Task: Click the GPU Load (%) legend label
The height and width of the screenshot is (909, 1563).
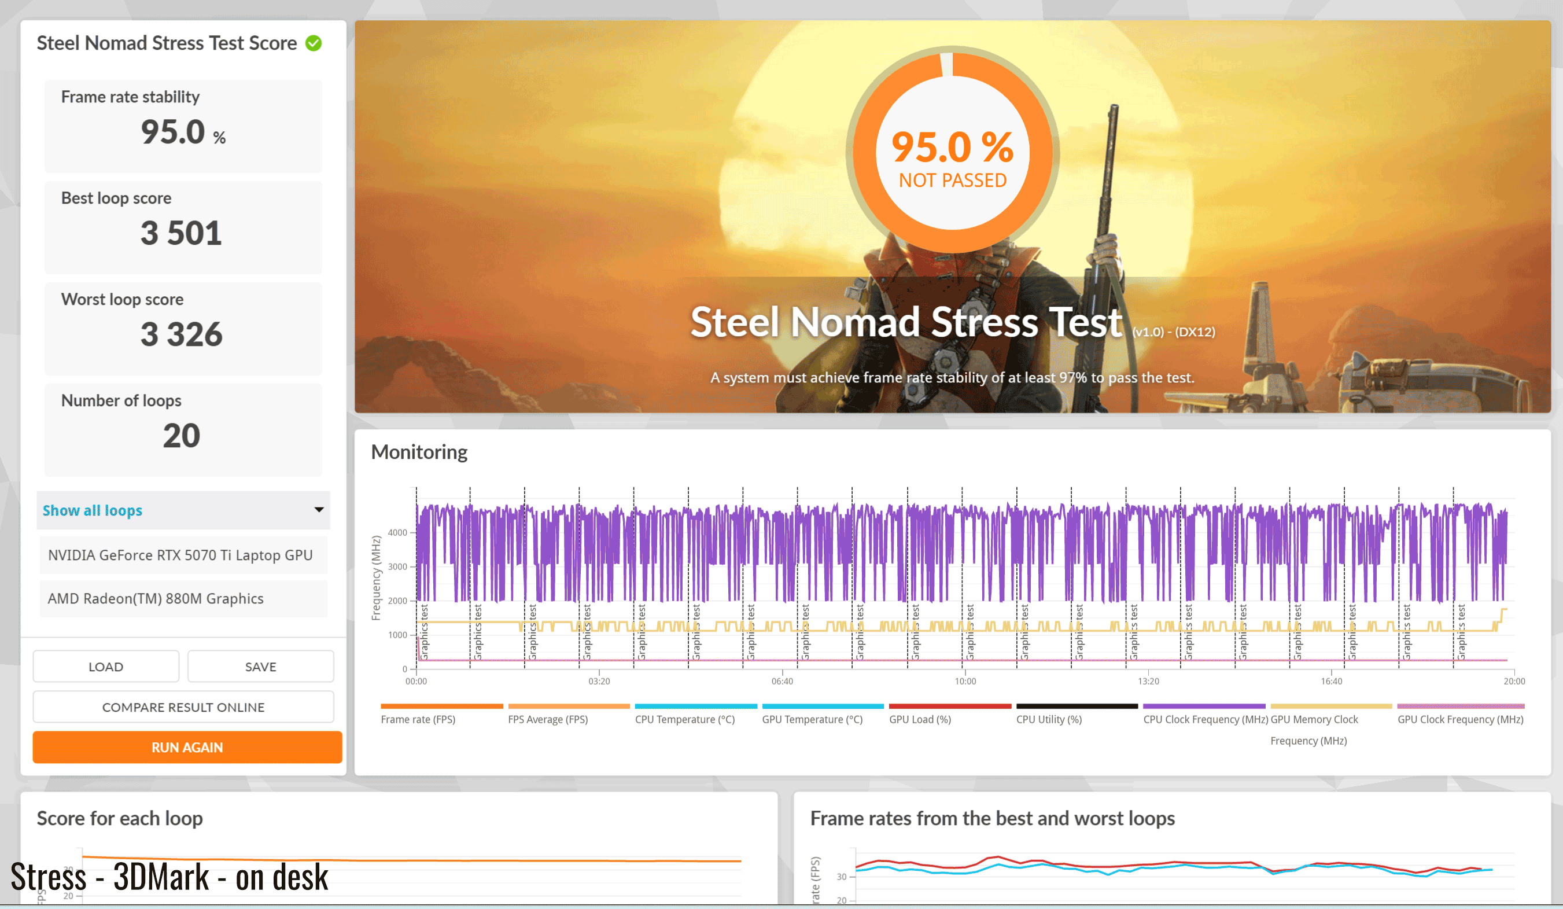Action: tap(920, 719)
